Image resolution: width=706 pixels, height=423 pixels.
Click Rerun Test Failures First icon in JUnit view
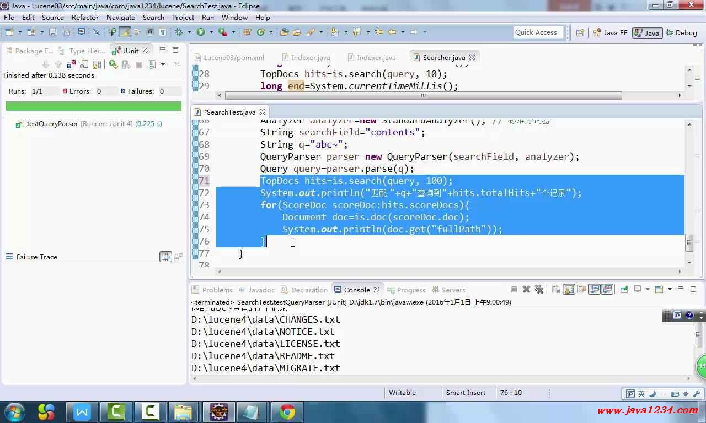[x=126, y=64]
